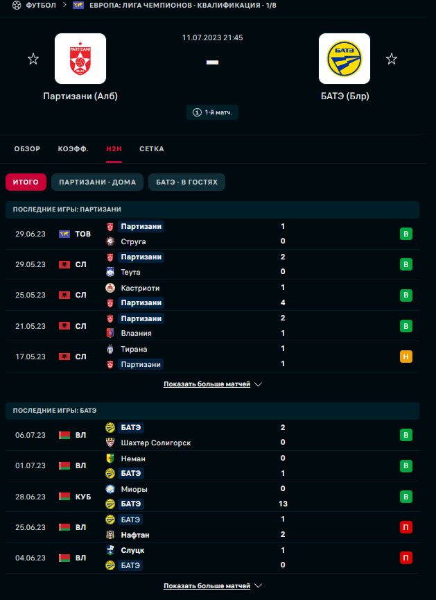Image resolution: width=436 pixels, height=600 pixels.
Task: Click the win badge for Партизани vs Теута
Action: click(x=406, y=264)
